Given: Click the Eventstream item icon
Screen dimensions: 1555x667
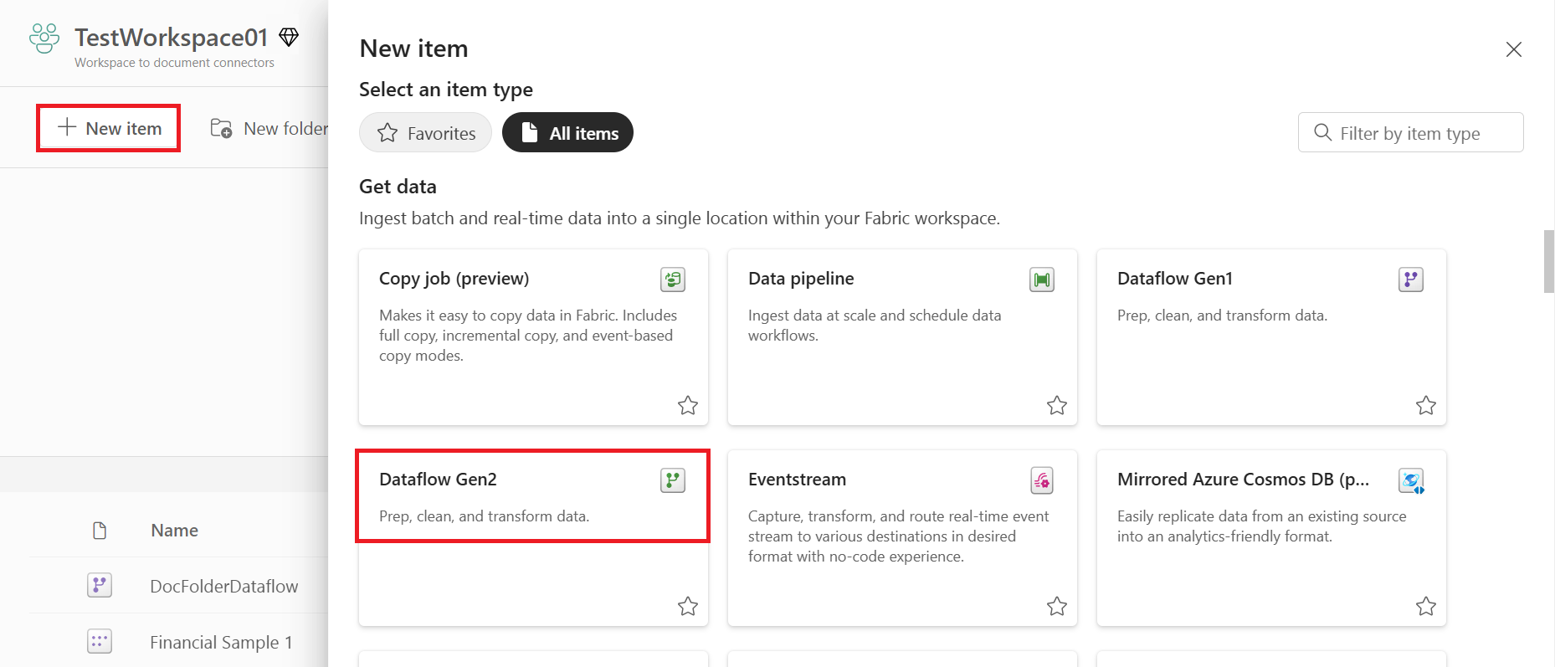Looking at the screenshot, I should pyautogui.click(x=1042, y=480).
